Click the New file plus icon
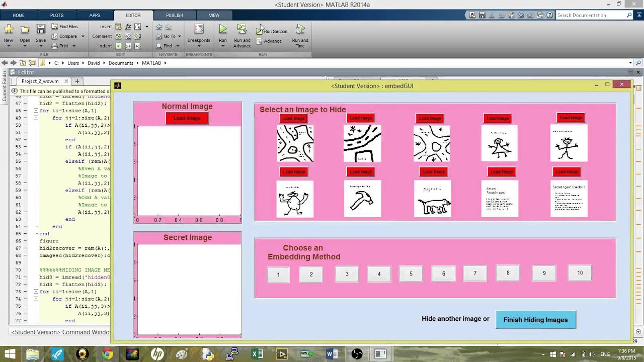The height and width of the screenshot is (362, 644). pos(9,30)
